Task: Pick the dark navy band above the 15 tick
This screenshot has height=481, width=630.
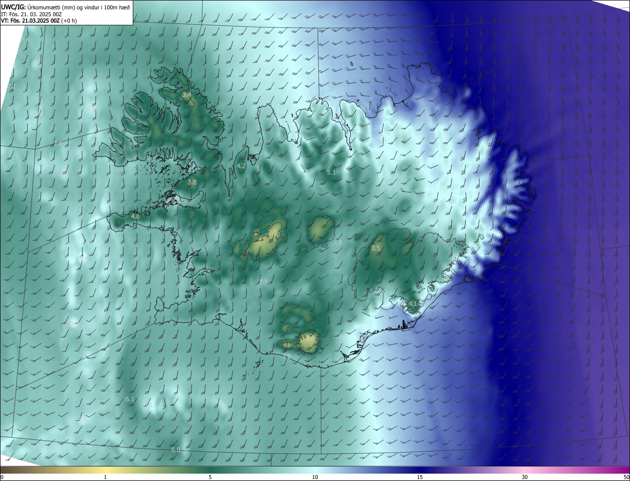Action: pyautogui.click(x=420, y=470)
